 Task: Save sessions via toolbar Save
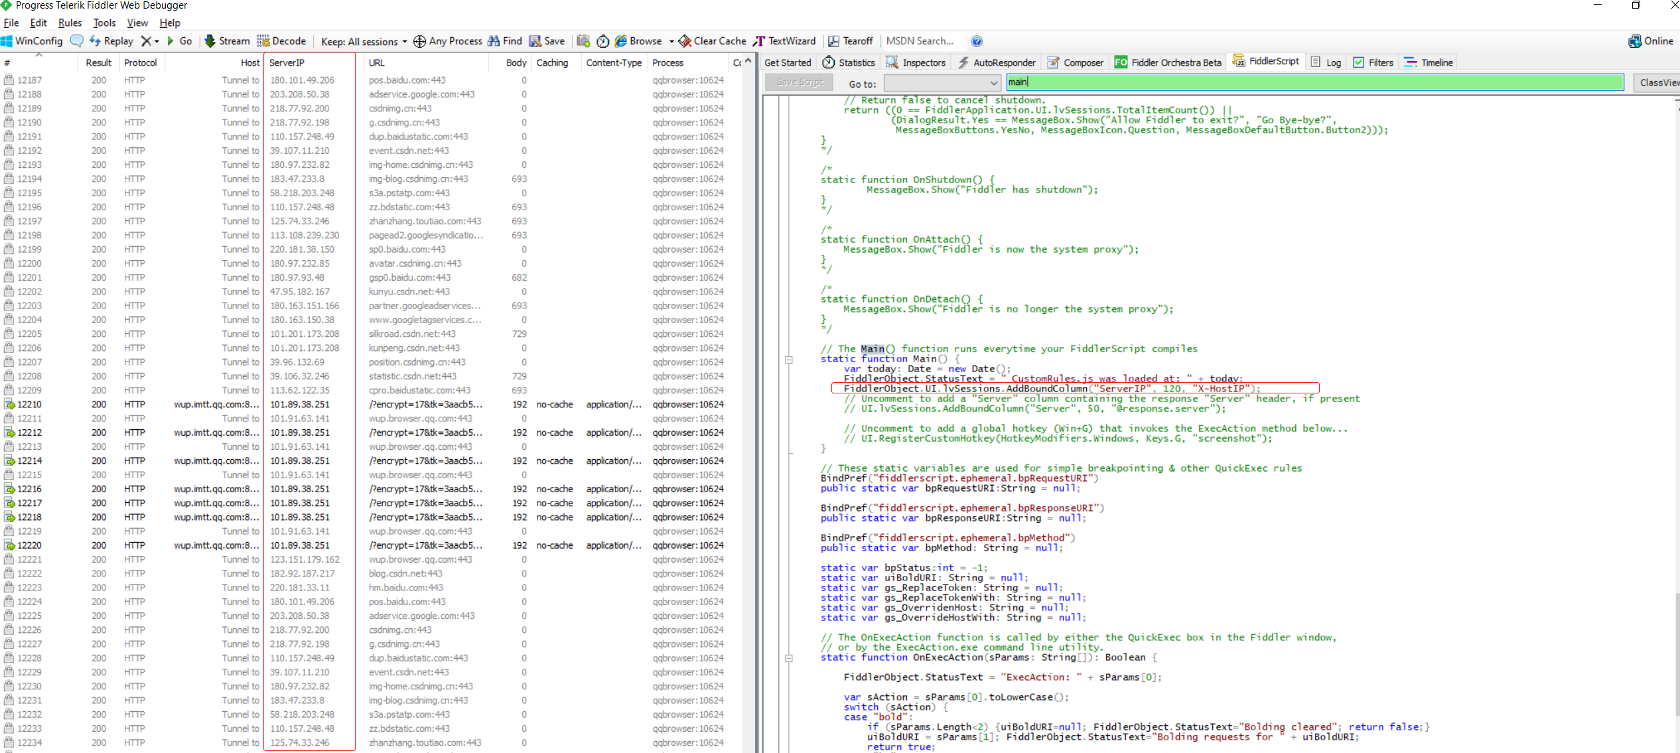click(547, 41)
